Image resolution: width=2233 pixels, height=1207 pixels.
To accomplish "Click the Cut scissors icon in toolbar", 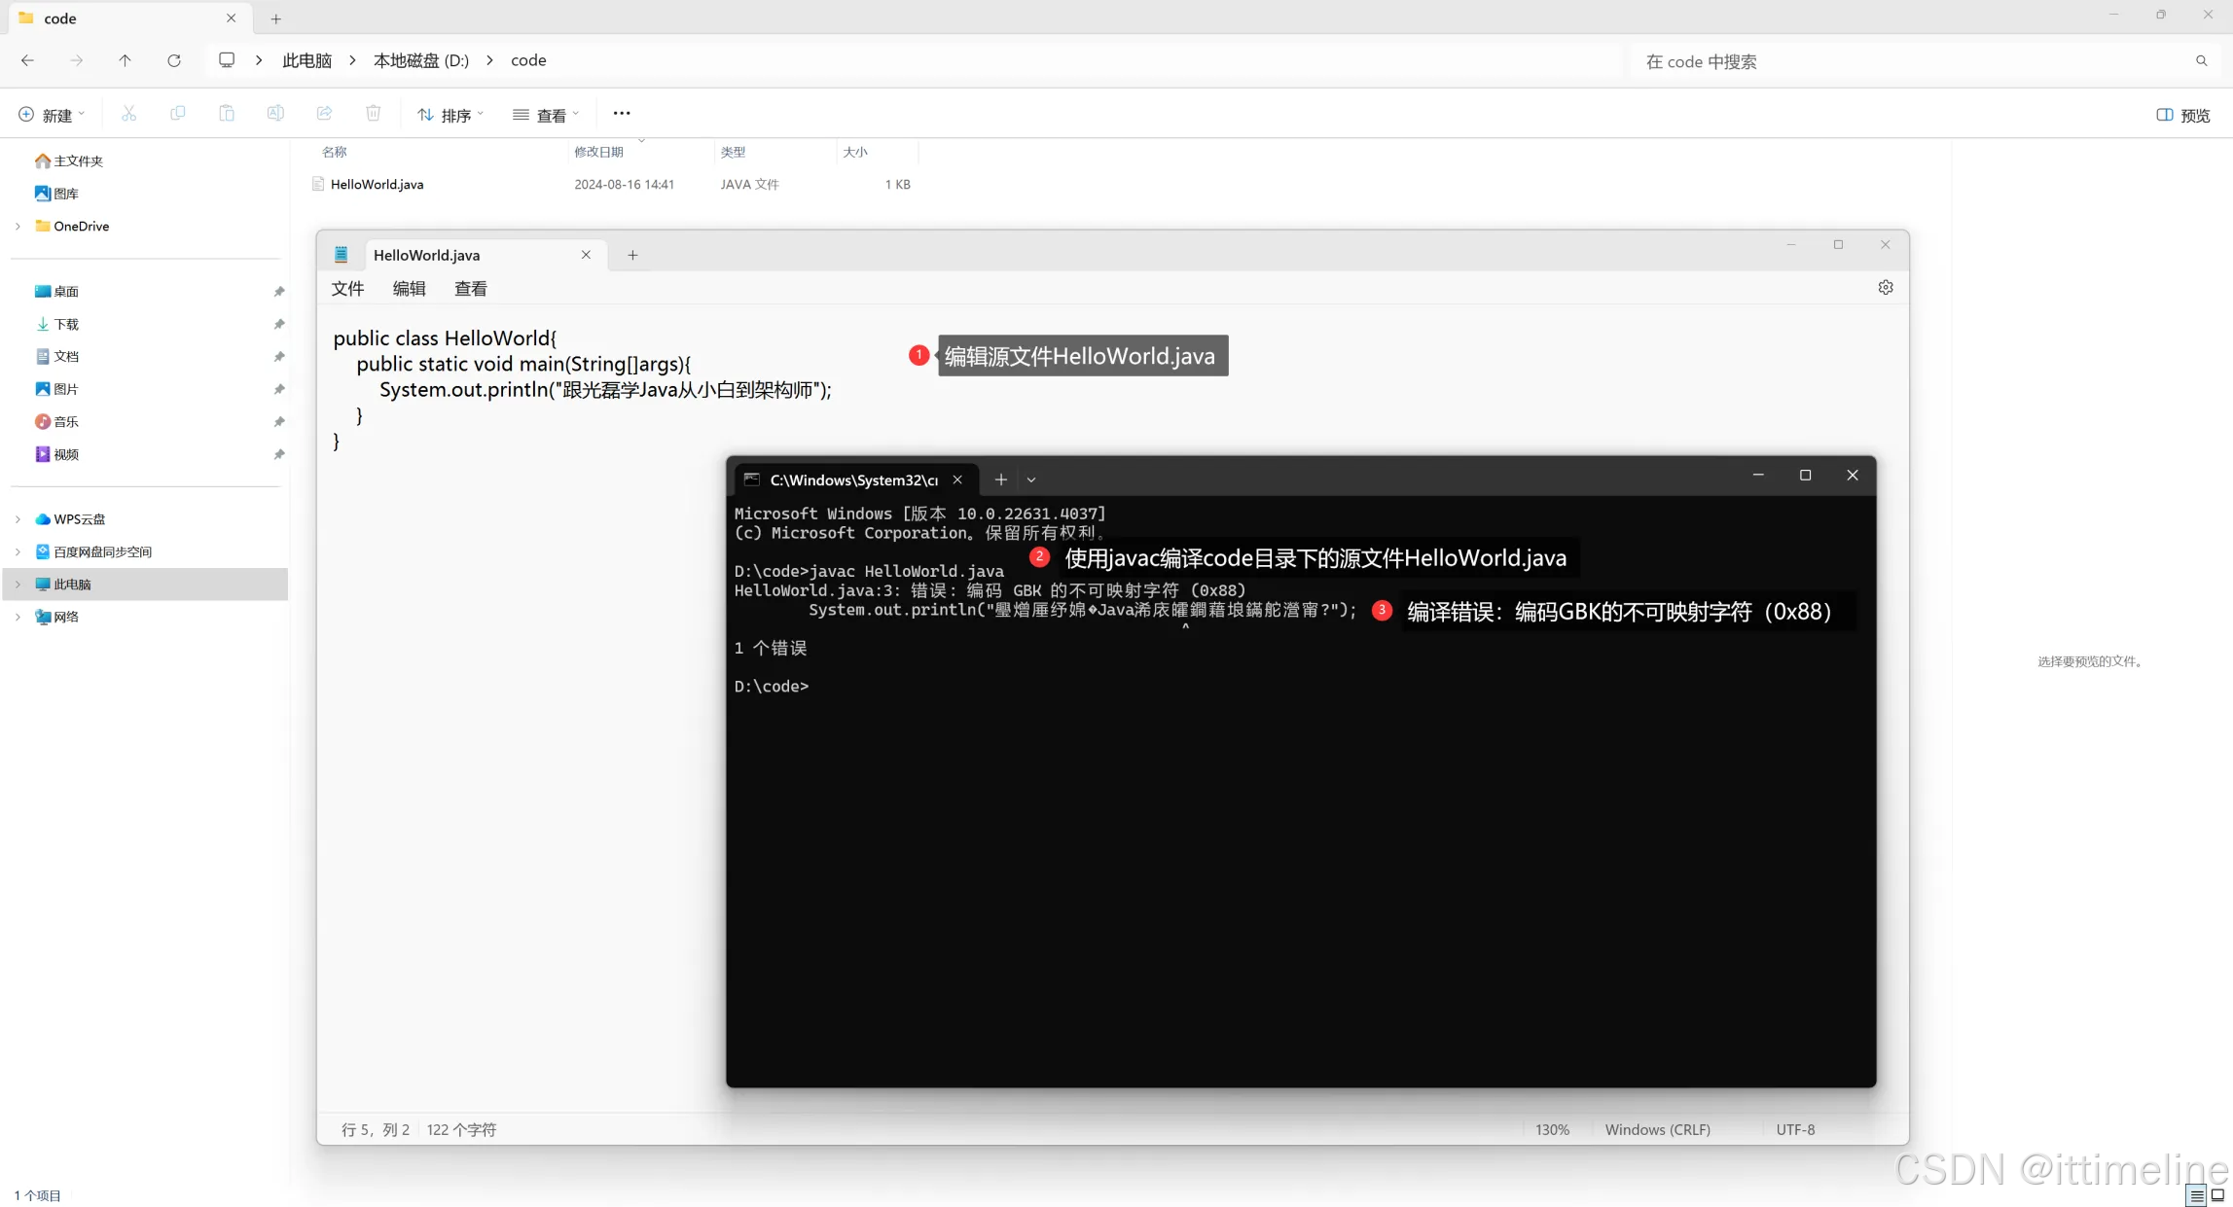I will tap(128, 114).
